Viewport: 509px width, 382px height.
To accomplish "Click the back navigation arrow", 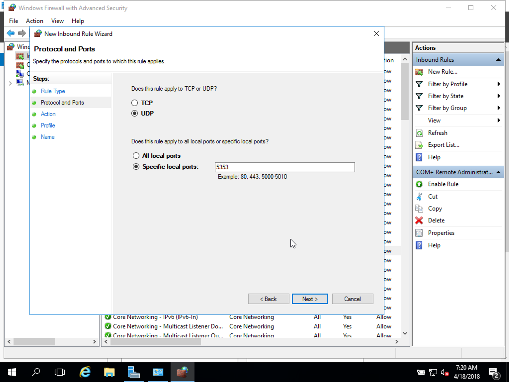I will click(x=10, y=33).
